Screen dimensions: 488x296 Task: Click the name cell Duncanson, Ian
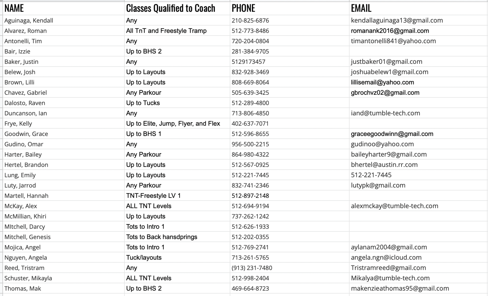(x=26, y=113)
